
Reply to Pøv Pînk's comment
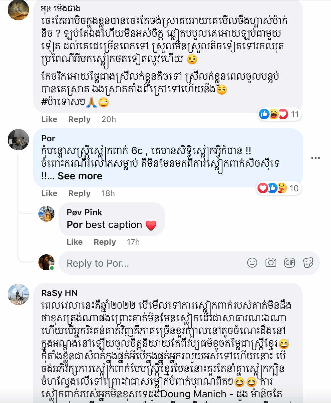105,242
